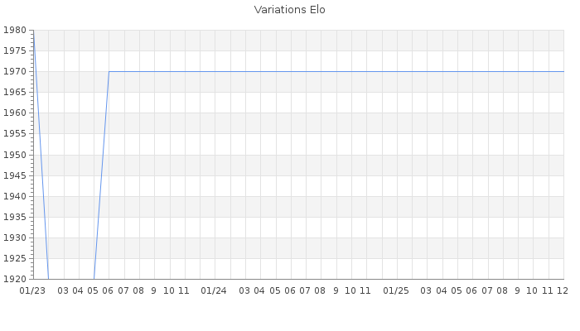Select the 1935 y-axis label
Screen dimensions: 580x331
(x=15, y=217)
